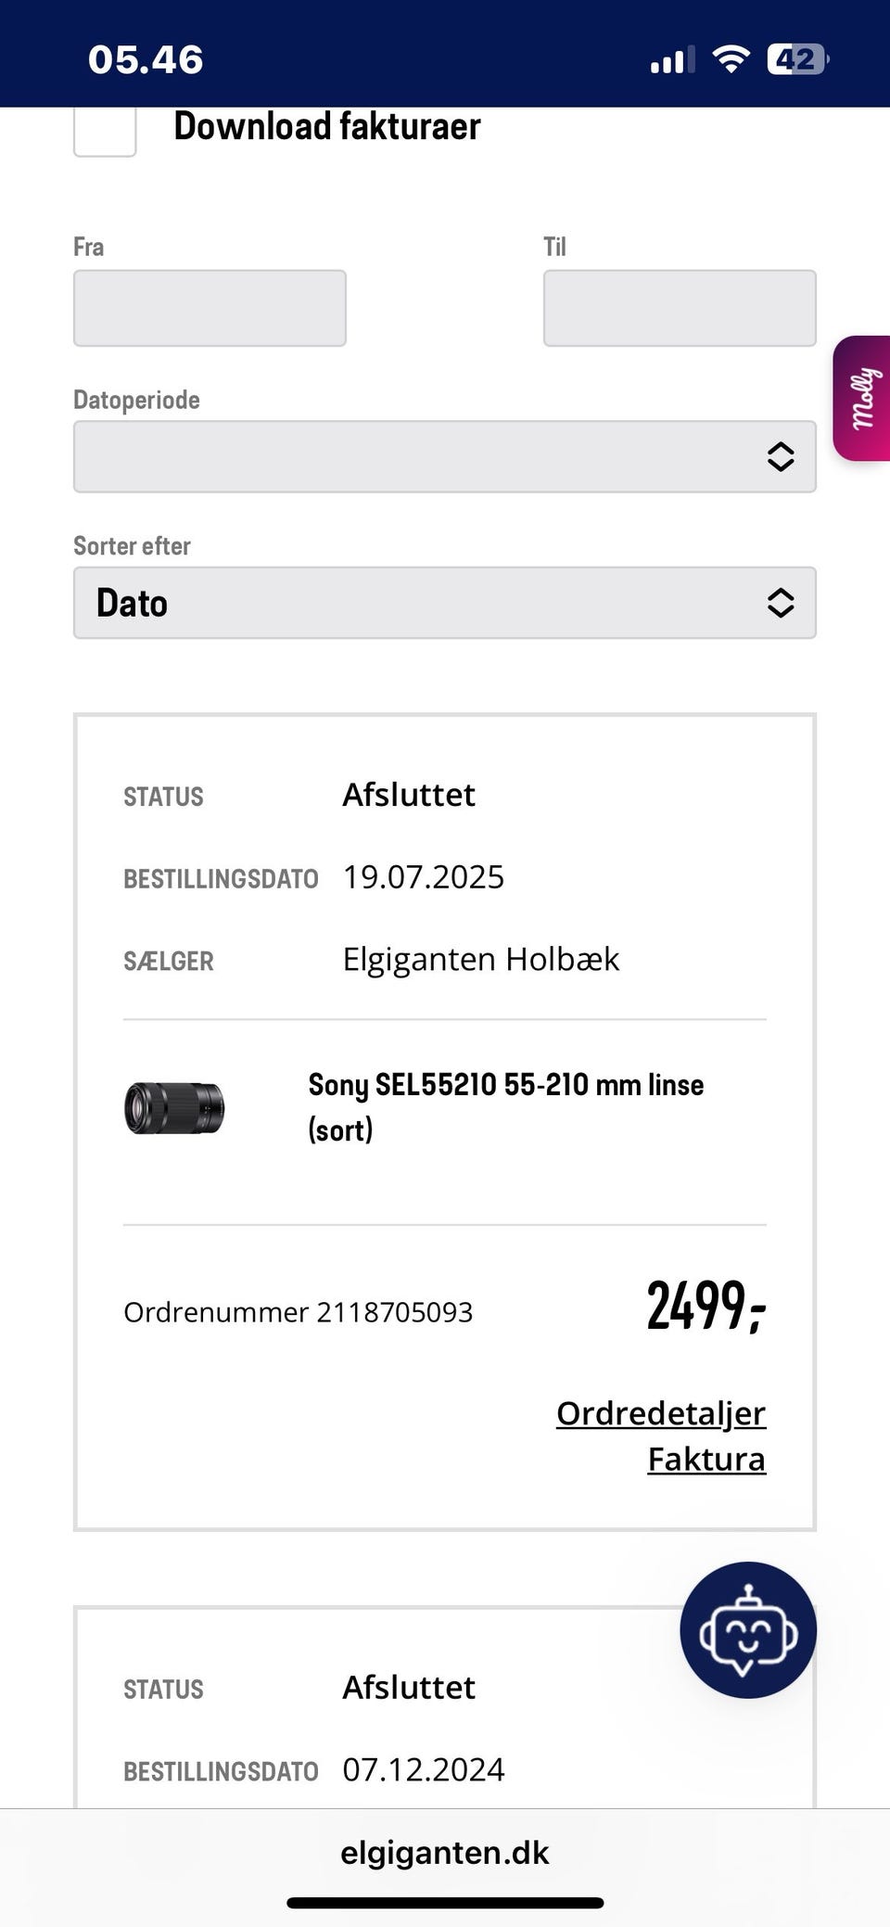Open the Datoperiode dropdown

tap(445, 456)
